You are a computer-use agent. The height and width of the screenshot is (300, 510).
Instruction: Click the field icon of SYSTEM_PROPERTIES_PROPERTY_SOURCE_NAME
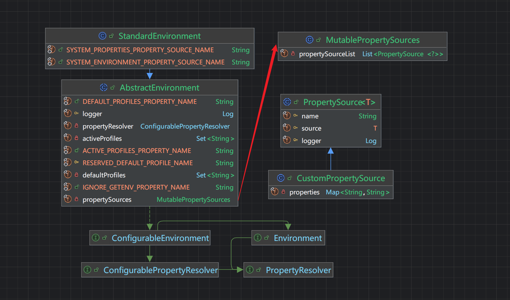(51, 49)
